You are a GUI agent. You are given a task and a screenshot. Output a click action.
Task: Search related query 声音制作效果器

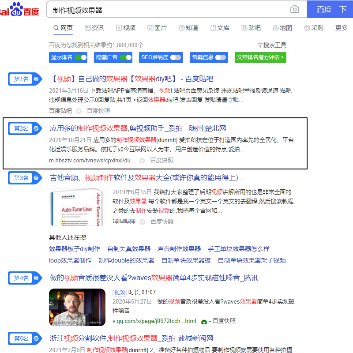(179, 249)
